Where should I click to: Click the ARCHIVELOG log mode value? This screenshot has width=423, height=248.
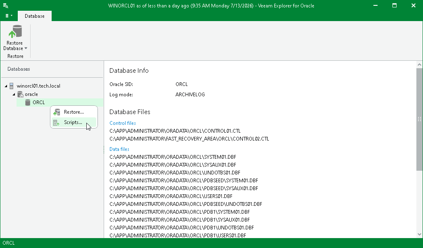[x=190, y=95]
